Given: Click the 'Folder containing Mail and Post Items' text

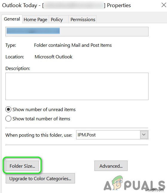Looking at the screenshot, I should click(73, 45).
